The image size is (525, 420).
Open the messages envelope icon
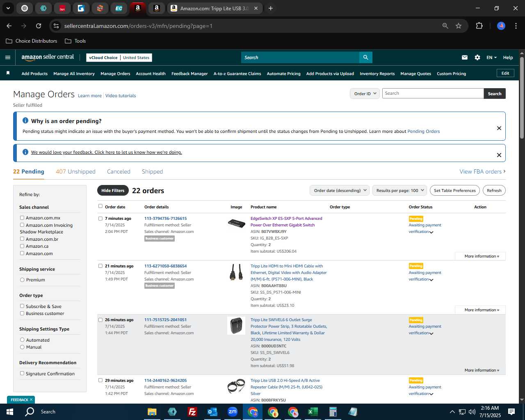465,57
